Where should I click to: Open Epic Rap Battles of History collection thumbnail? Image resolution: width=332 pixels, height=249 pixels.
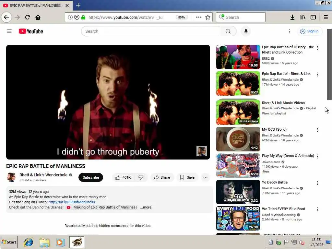click(x=238, y=57)
